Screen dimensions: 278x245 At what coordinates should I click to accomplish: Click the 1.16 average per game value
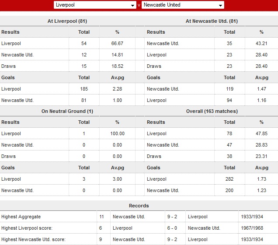point(261,100)
